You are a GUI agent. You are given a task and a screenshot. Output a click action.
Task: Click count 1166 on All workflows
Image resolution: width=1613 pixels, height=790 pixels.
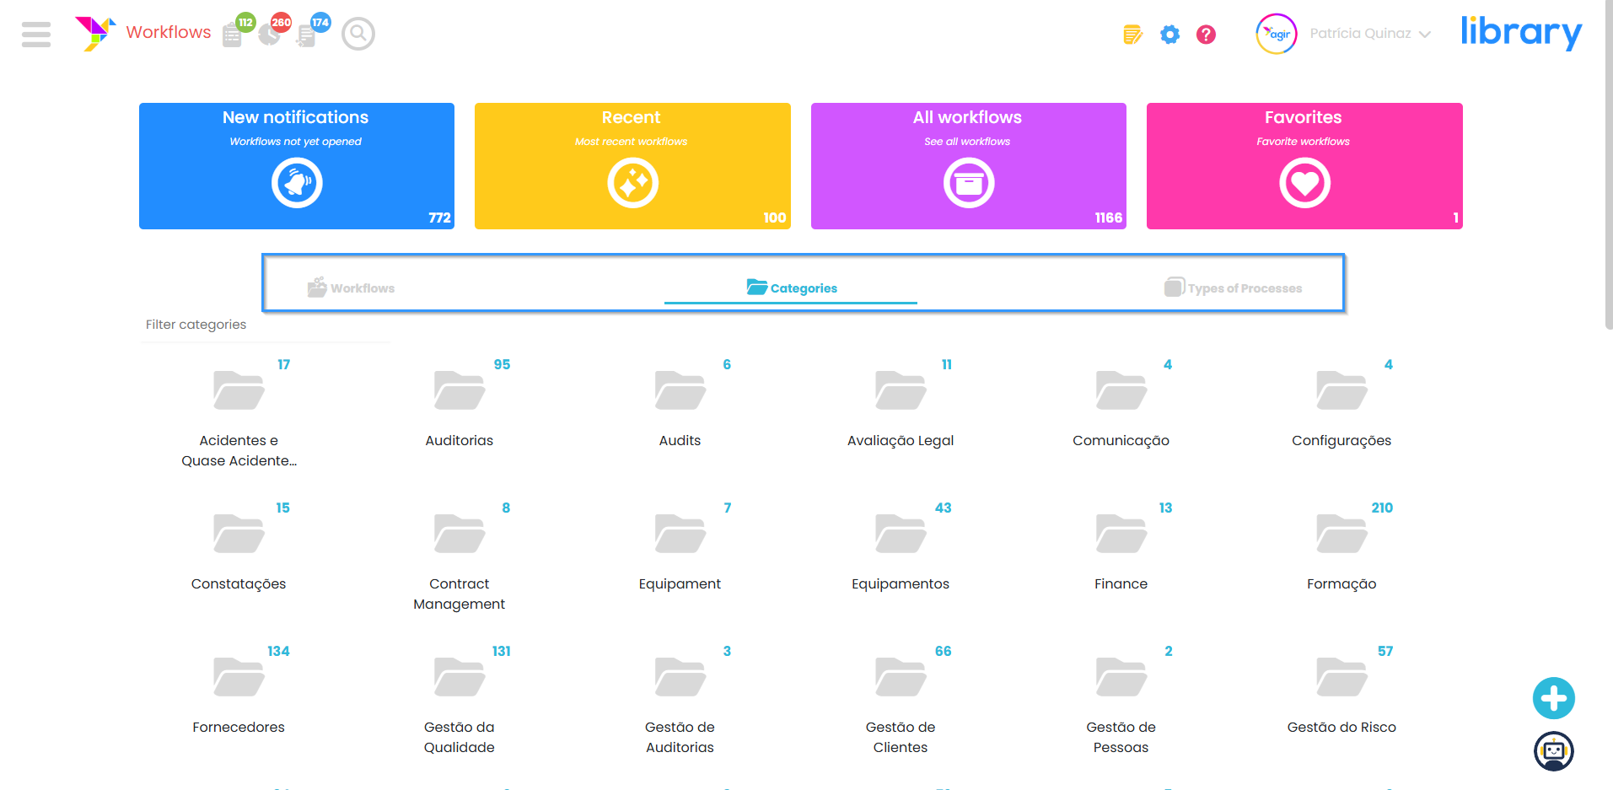pos(1109,218)
